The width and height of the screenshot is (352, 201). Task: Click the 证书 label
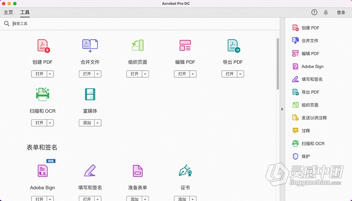point(185,187)
